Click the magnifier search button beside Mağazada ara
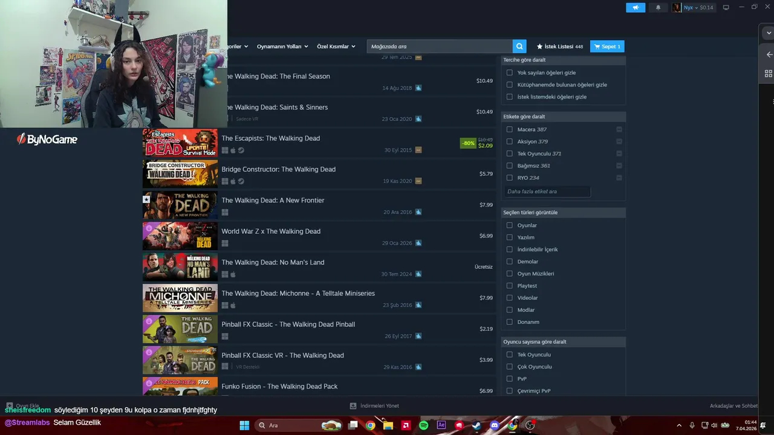This screenshot has width=774, height=435. (x=519, y=47)
